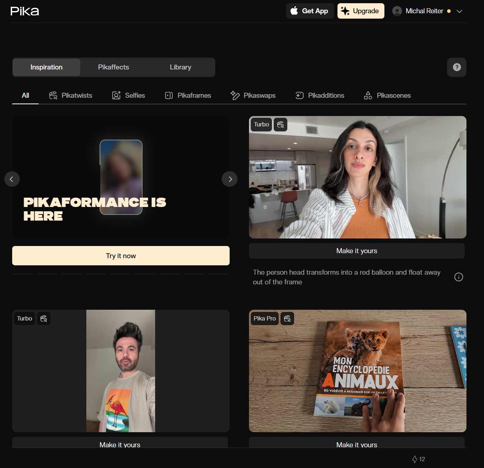
Task: Click Pikatwist icon on animal book video
Action: click(x=287, y=318)
